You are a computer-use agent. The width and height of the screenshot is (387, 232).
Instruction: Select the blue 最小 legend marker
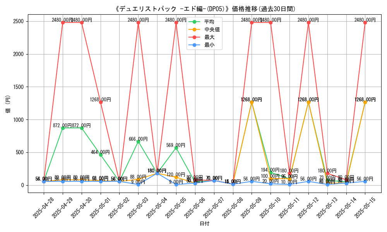pos(195,45)
